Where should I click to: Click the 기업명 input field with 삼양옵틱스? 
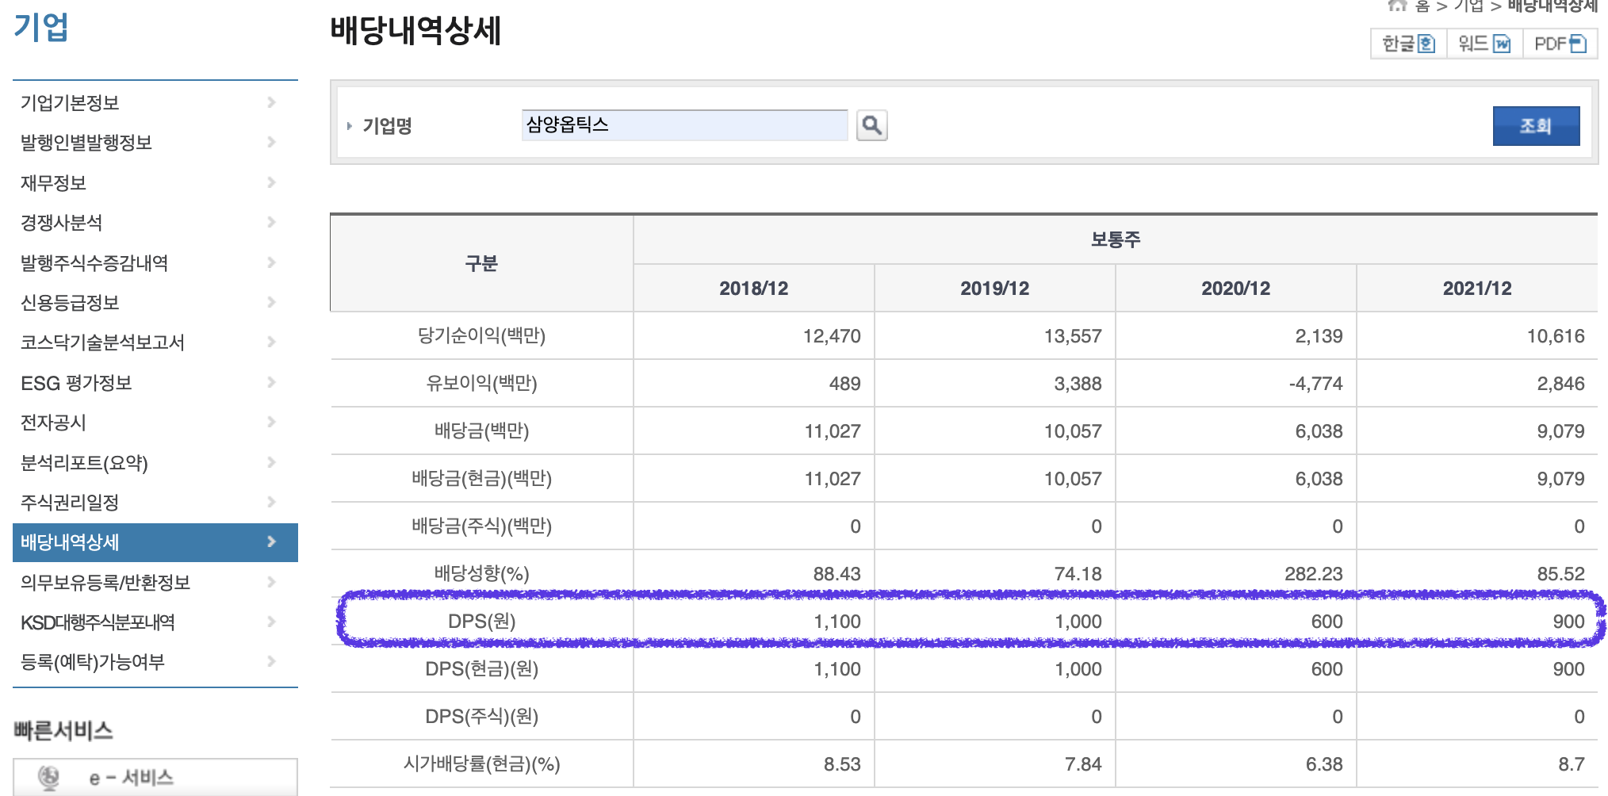684,125
